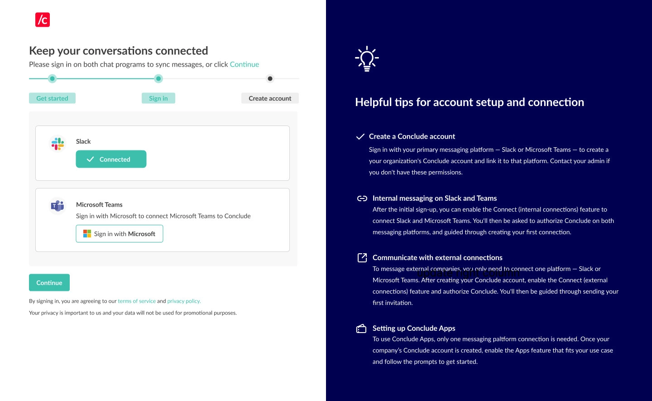Open the Continue link in the subtitle

244,64
